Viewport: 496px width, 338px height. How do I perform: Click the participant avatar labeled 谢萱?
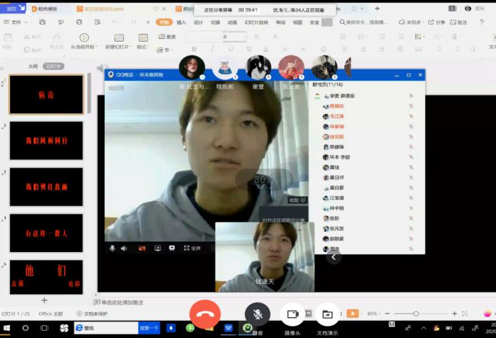258,68
